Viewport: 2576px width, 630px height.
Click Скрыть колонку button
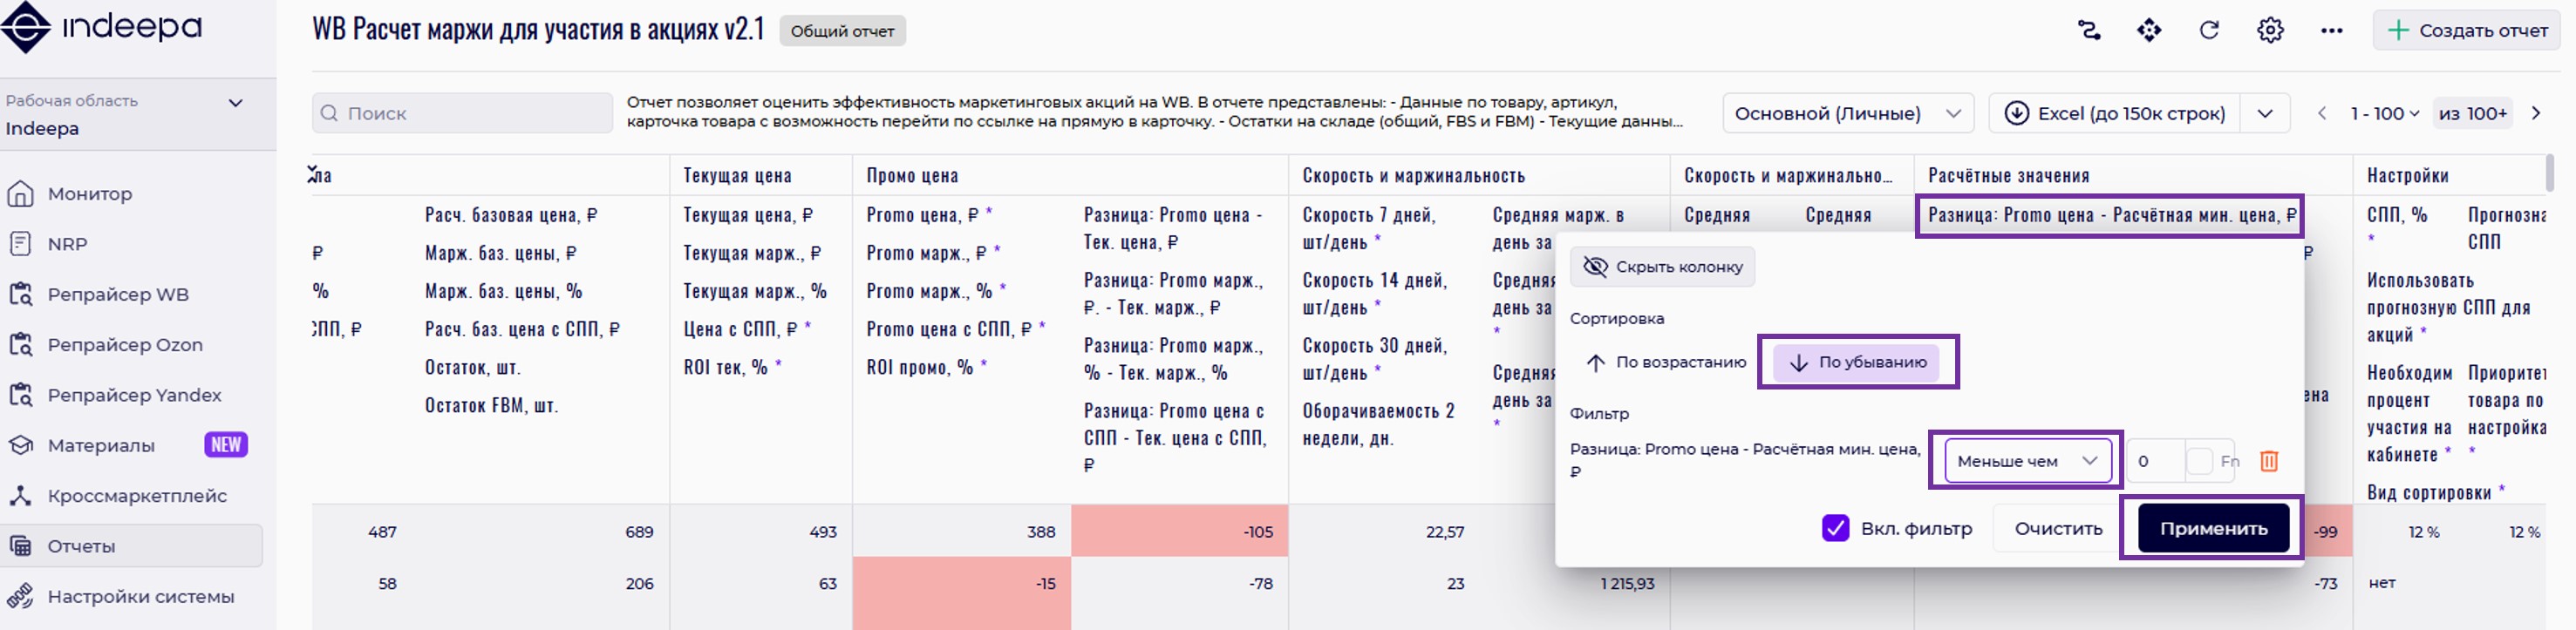1662,267
